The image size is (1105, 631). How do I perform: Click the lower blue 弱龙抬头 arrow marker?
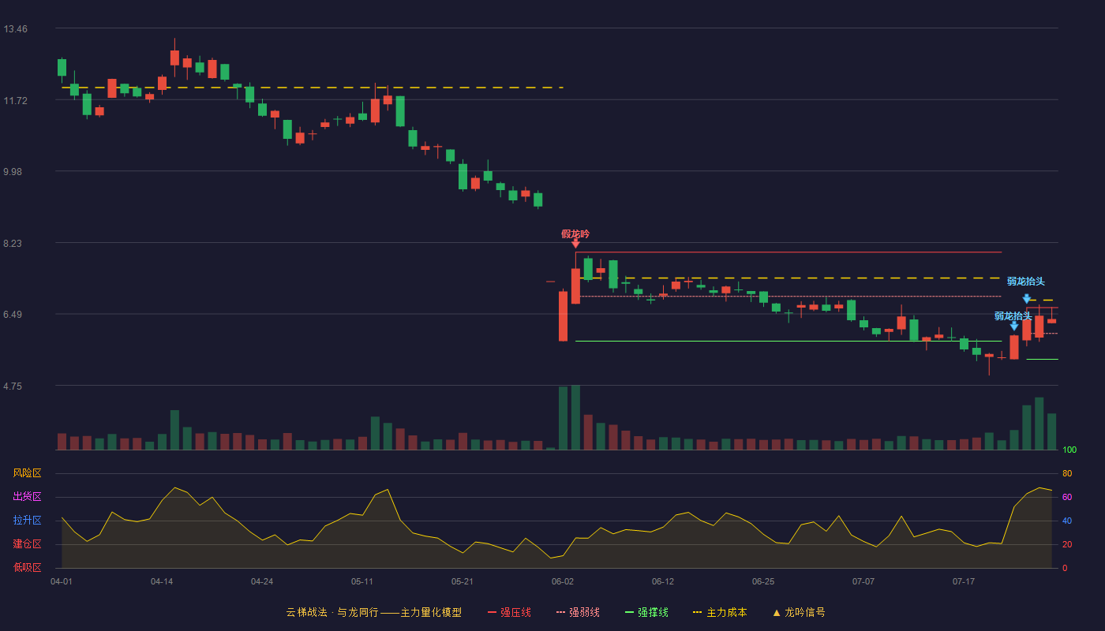[1014, 326]
